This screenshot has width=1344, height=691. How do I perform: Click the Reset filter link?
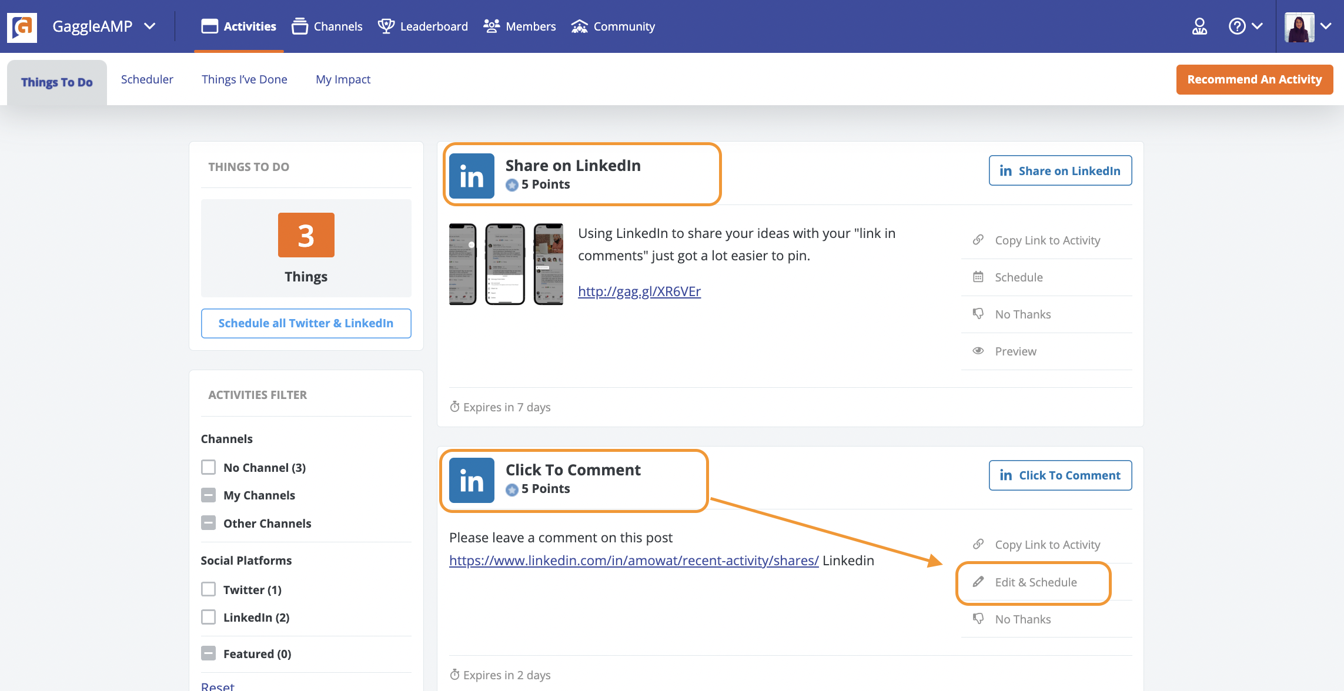218,686
